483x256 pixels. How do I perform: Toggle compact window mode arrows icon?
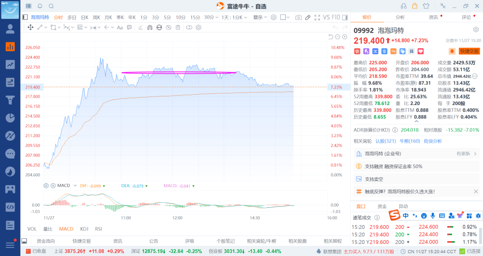[x=443, y=6]
